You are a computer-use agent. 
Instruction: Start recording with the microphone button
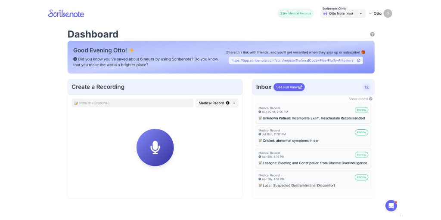[155, 147]
